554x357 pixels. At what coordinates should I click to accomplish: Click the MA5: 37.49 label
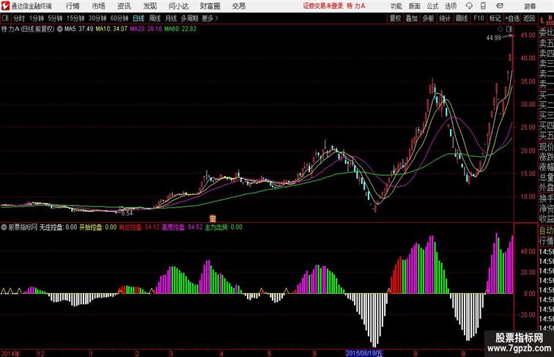coord(78,29)
